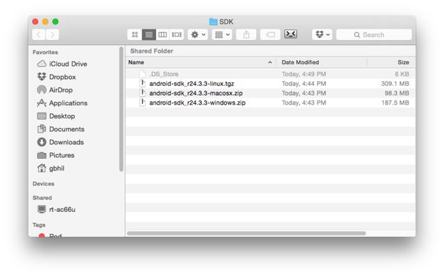Viewport: 444px width, 277px height.
Task: Open the Action gear dropdown
Action: pyautogui.click(x=198, y=35)
